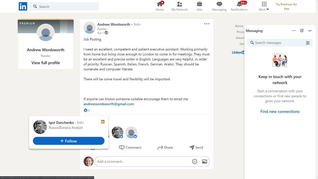Open Messaging from top navigation

pyautogui.click(x=219, y=6)
